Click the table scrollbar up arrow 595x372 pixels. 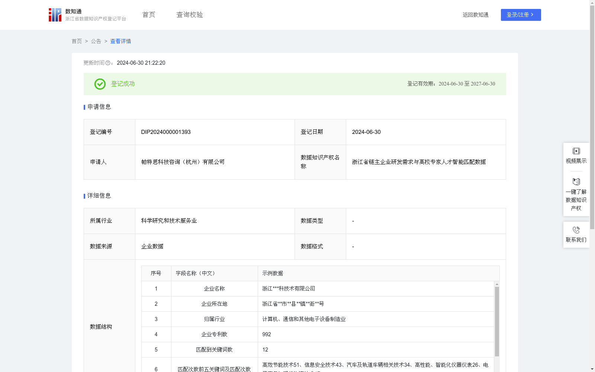tap(497, 284)
